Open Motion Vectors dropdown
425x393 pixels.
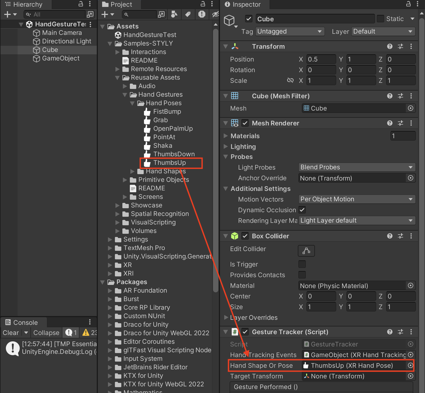tap(357, 199)
